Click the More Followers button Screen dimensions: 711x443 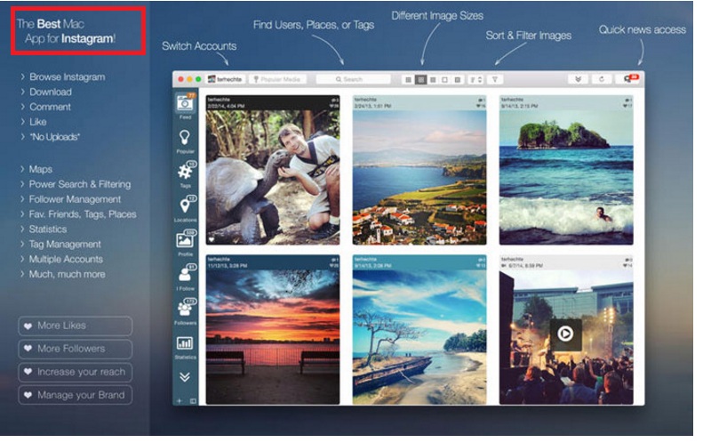pos(76,349)
